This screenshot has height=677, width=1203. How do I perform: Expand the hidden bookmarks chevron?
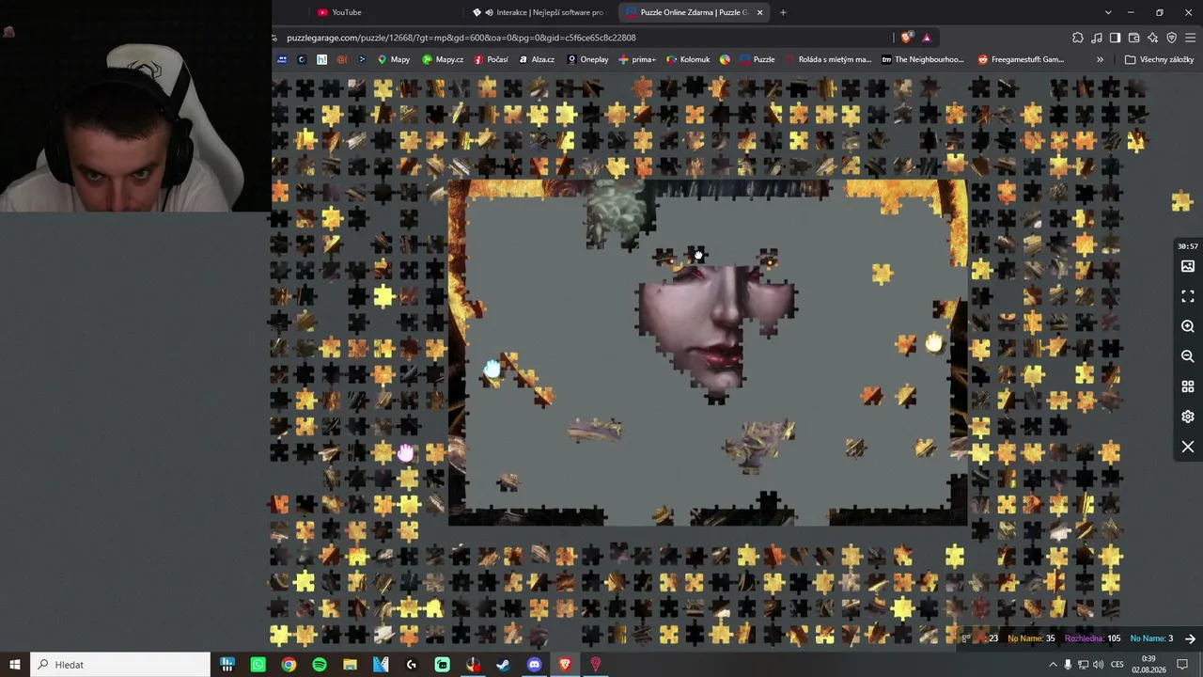(1100, 59)
